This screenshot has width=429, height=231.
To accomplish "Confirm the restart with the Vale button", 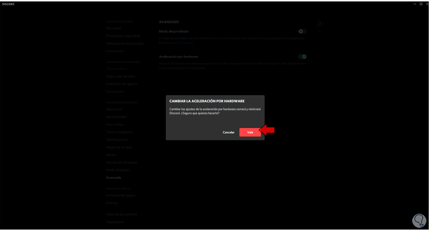I will tap(250, 132).
